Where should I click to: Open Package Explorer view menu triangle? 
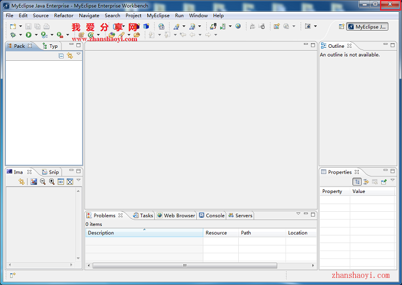(x=79, y=54)
